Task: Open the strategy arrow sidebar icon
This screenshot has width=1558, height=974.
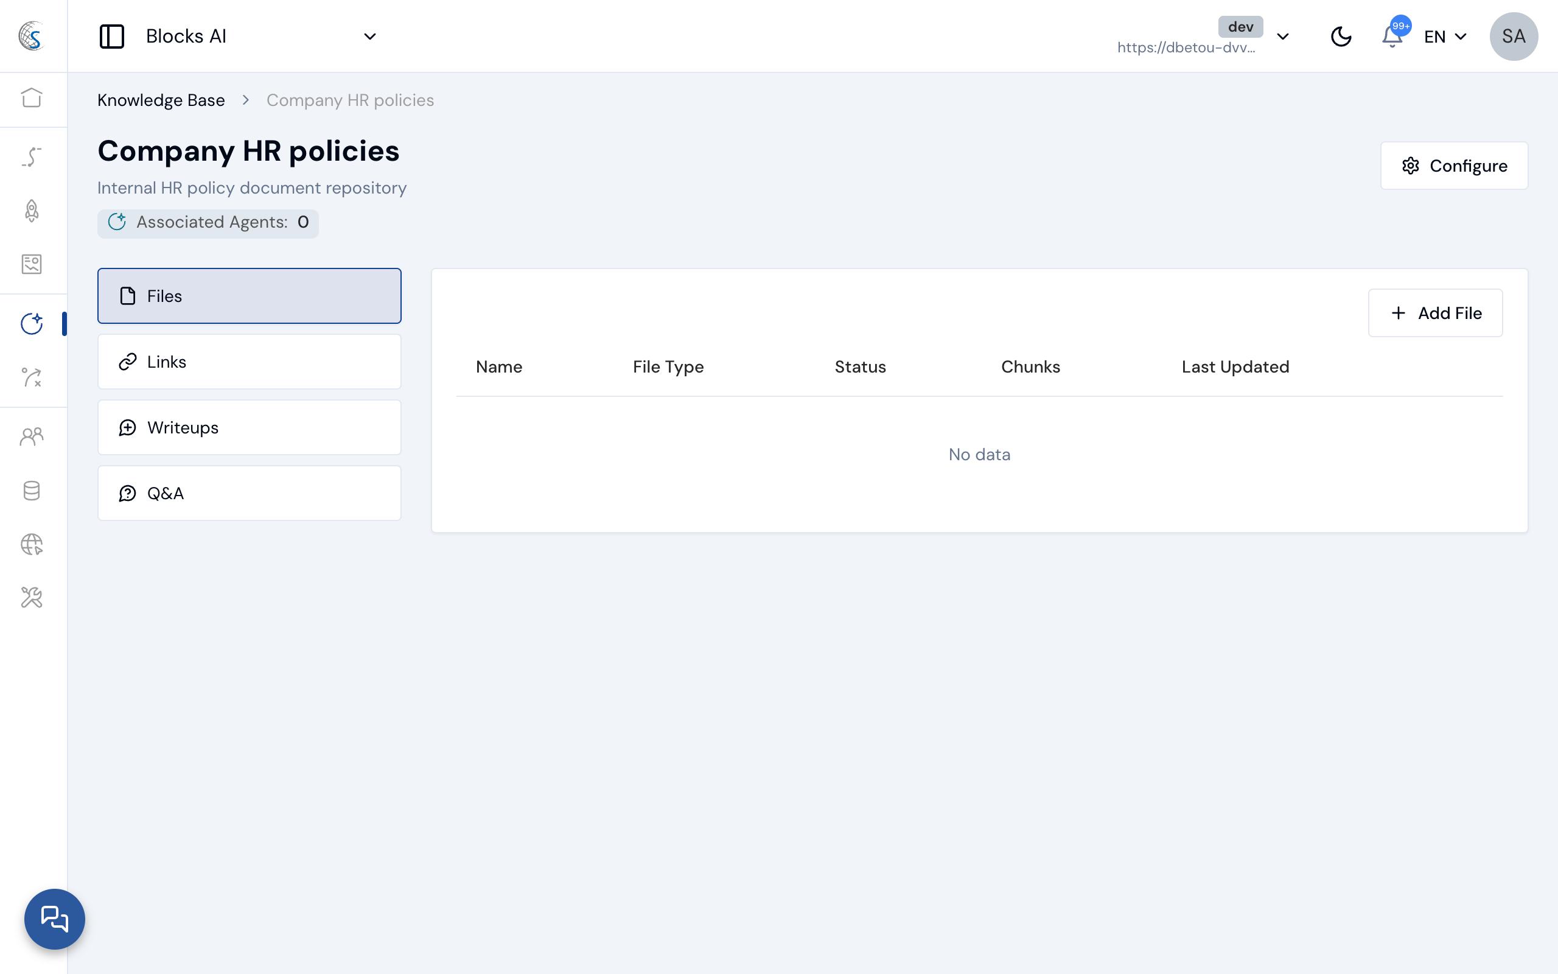Action: pyautogui.click(x=31, y=378)
